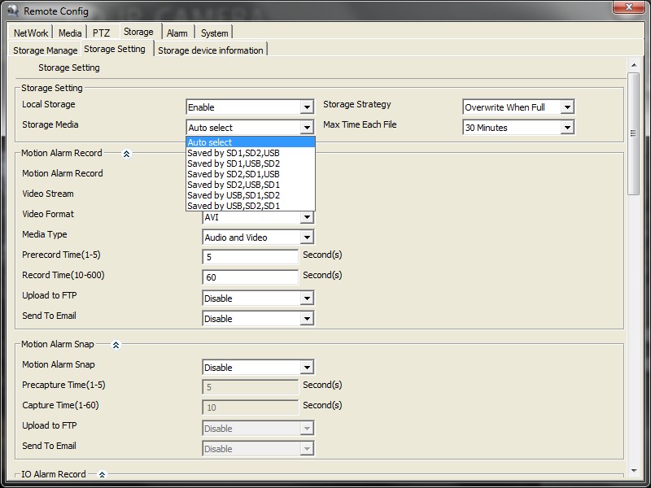Open the Storage Manage sub-tab
The image size is (651, 488).
coord(46,50)
